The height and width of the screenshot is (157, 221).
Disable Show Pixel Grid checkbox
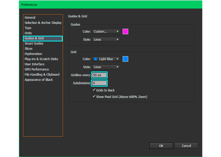94,97
